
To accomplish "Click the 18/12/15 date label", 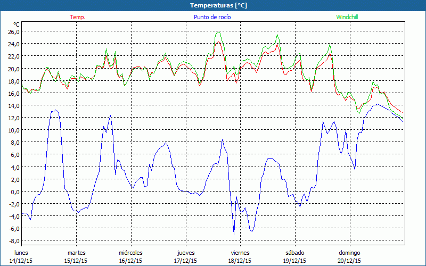I will [240, 261].
